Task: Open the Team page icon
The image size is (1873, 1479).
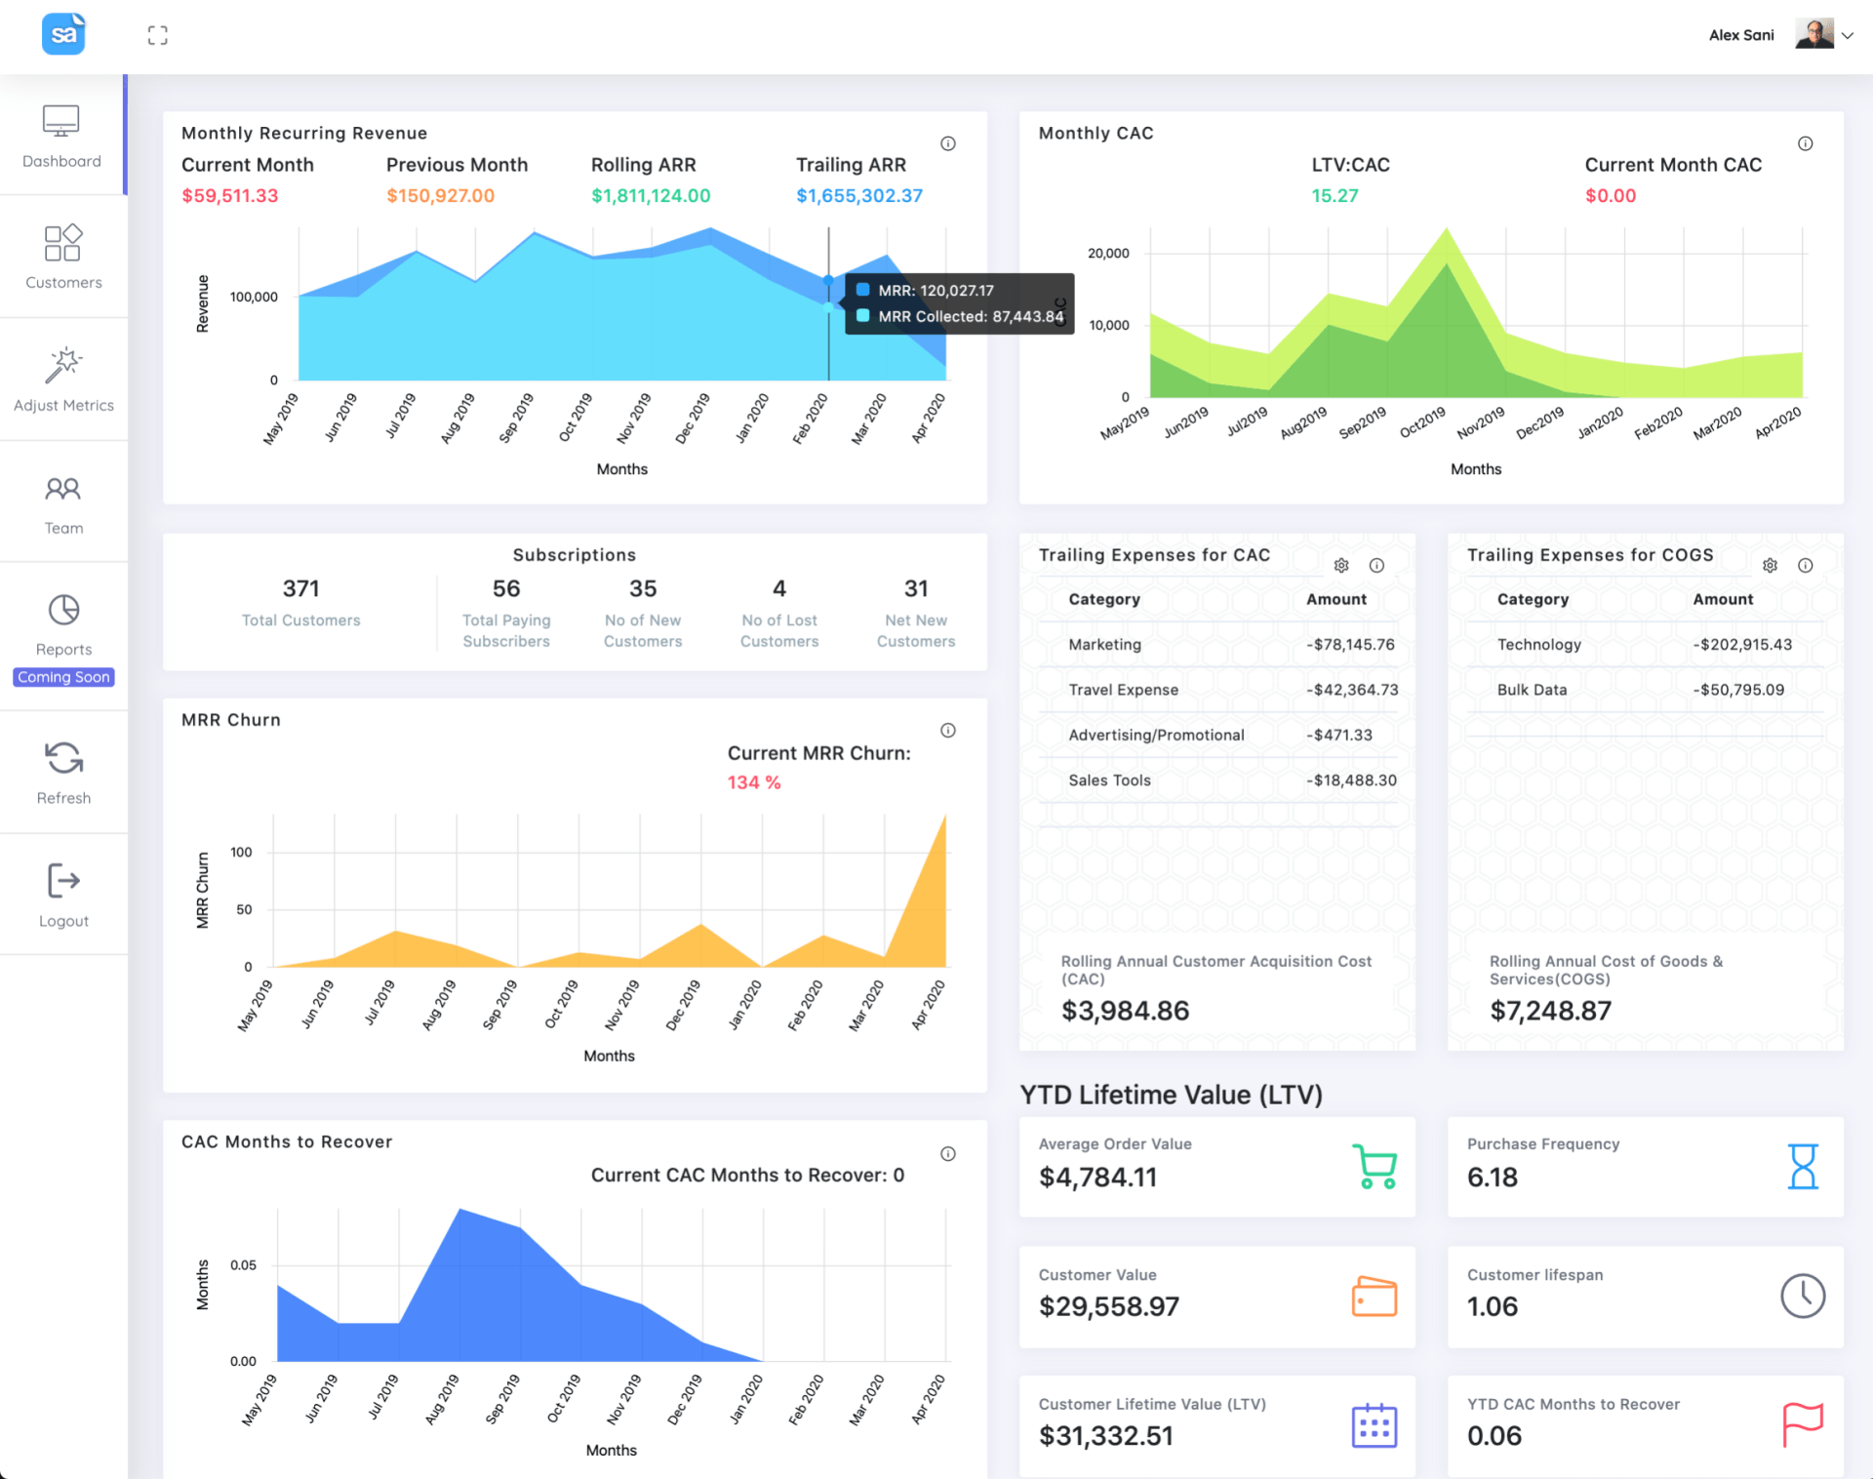Action: pos(63,489)
